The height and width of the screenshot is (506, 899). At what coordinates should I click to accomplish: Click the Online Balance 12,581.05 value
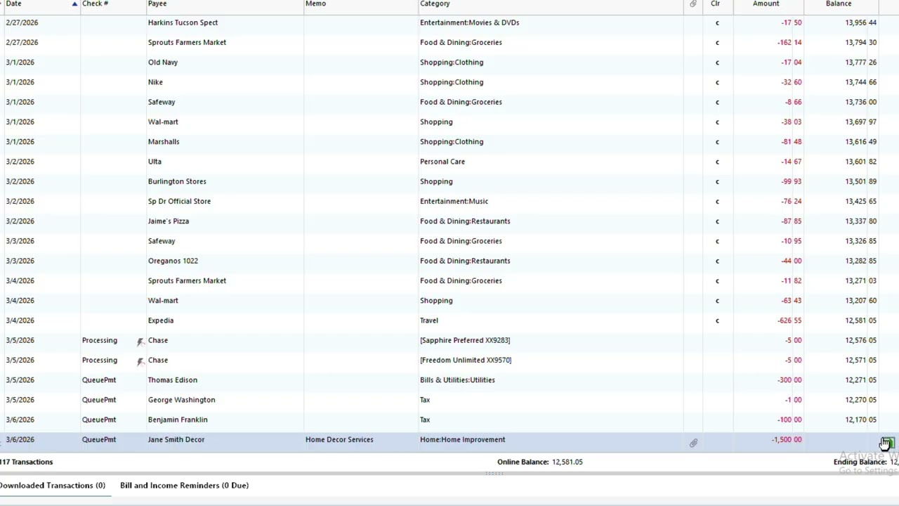[x=567, y=462]
